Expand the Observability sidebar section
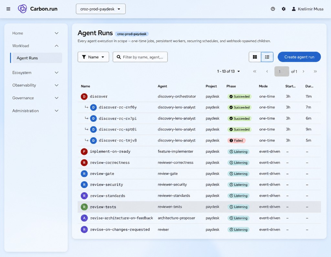This screenshot has height=257, width=331. click(35, 85)
